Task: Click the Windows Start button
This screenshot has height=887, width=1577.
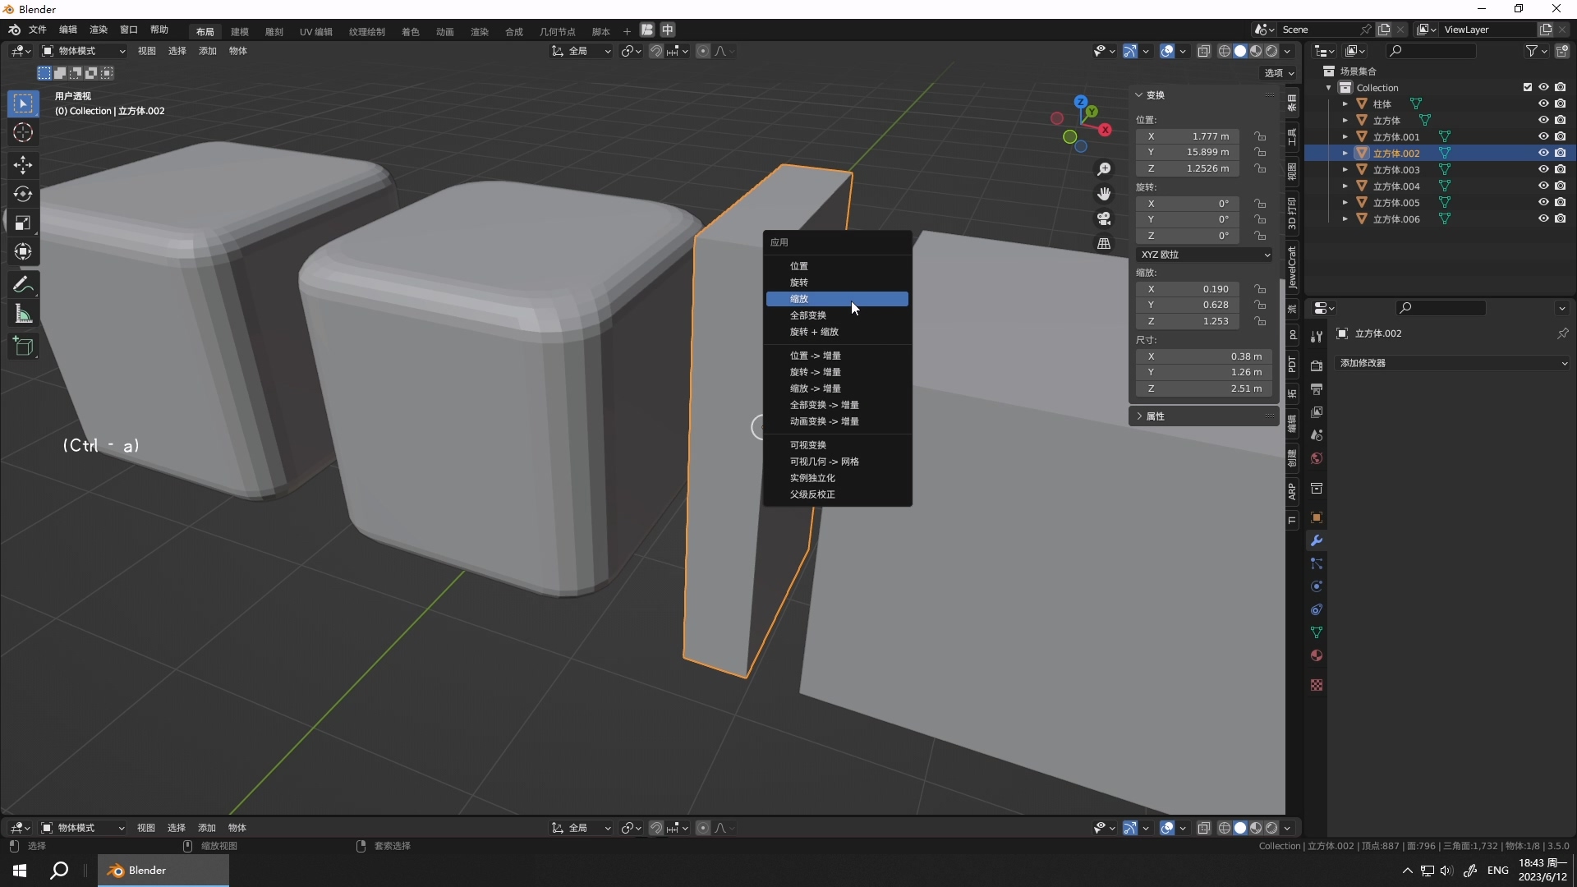Action: coord(20,871)
